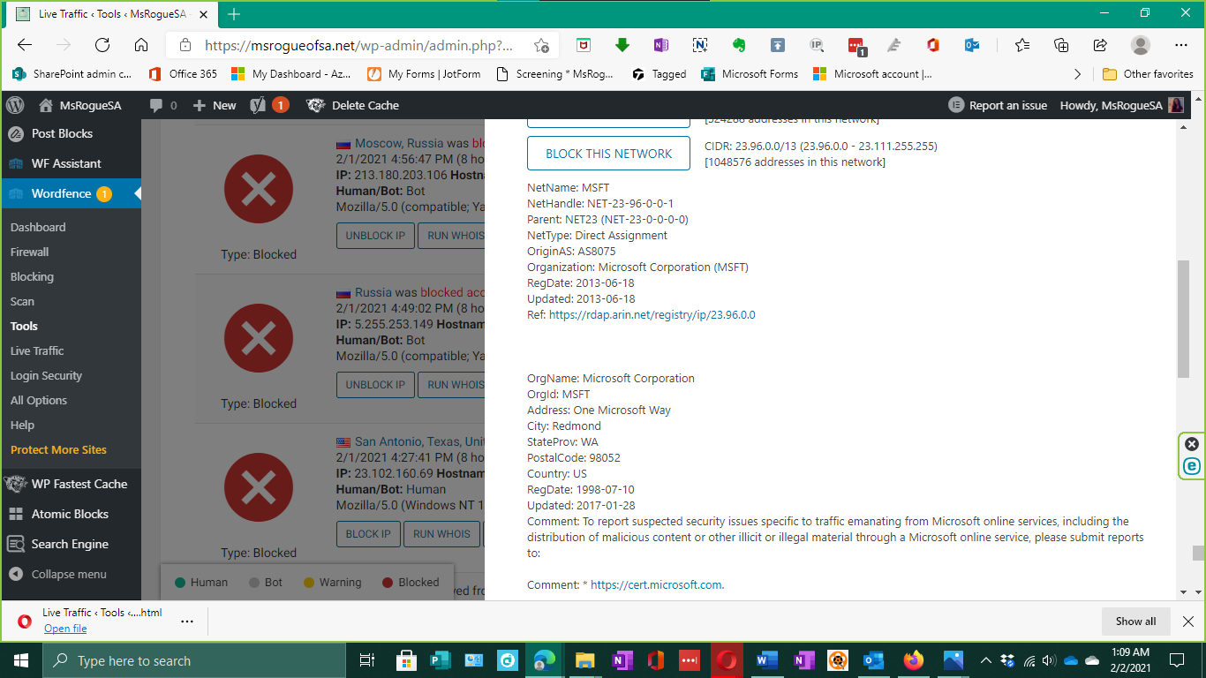
Task: Click the Yoast SEO admin bar icon
Action: pyautogui.click(x=259, y=105)
